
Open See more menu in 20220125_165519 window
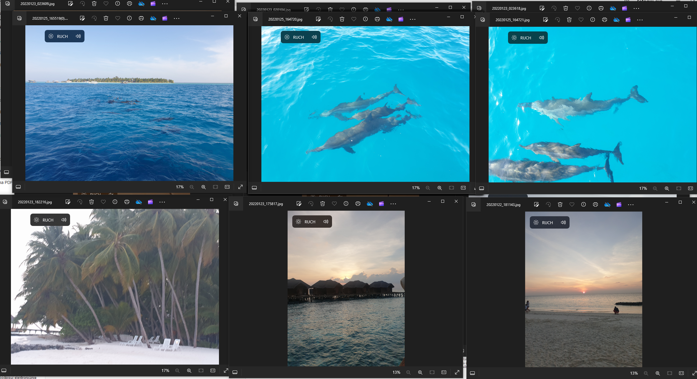click(x=177, y=18)
